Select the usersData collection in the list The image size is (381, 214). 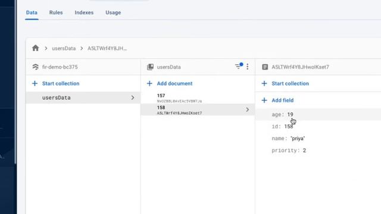(x=83, y=97)
